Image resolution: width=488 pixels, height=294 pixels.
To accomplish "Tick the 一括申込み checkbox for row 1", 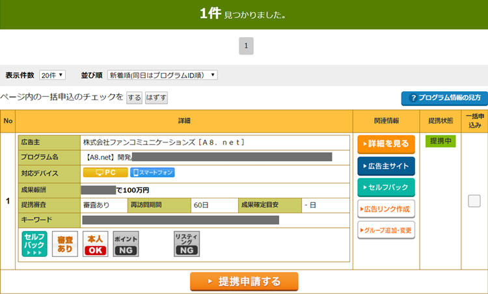I will point(474,201).
